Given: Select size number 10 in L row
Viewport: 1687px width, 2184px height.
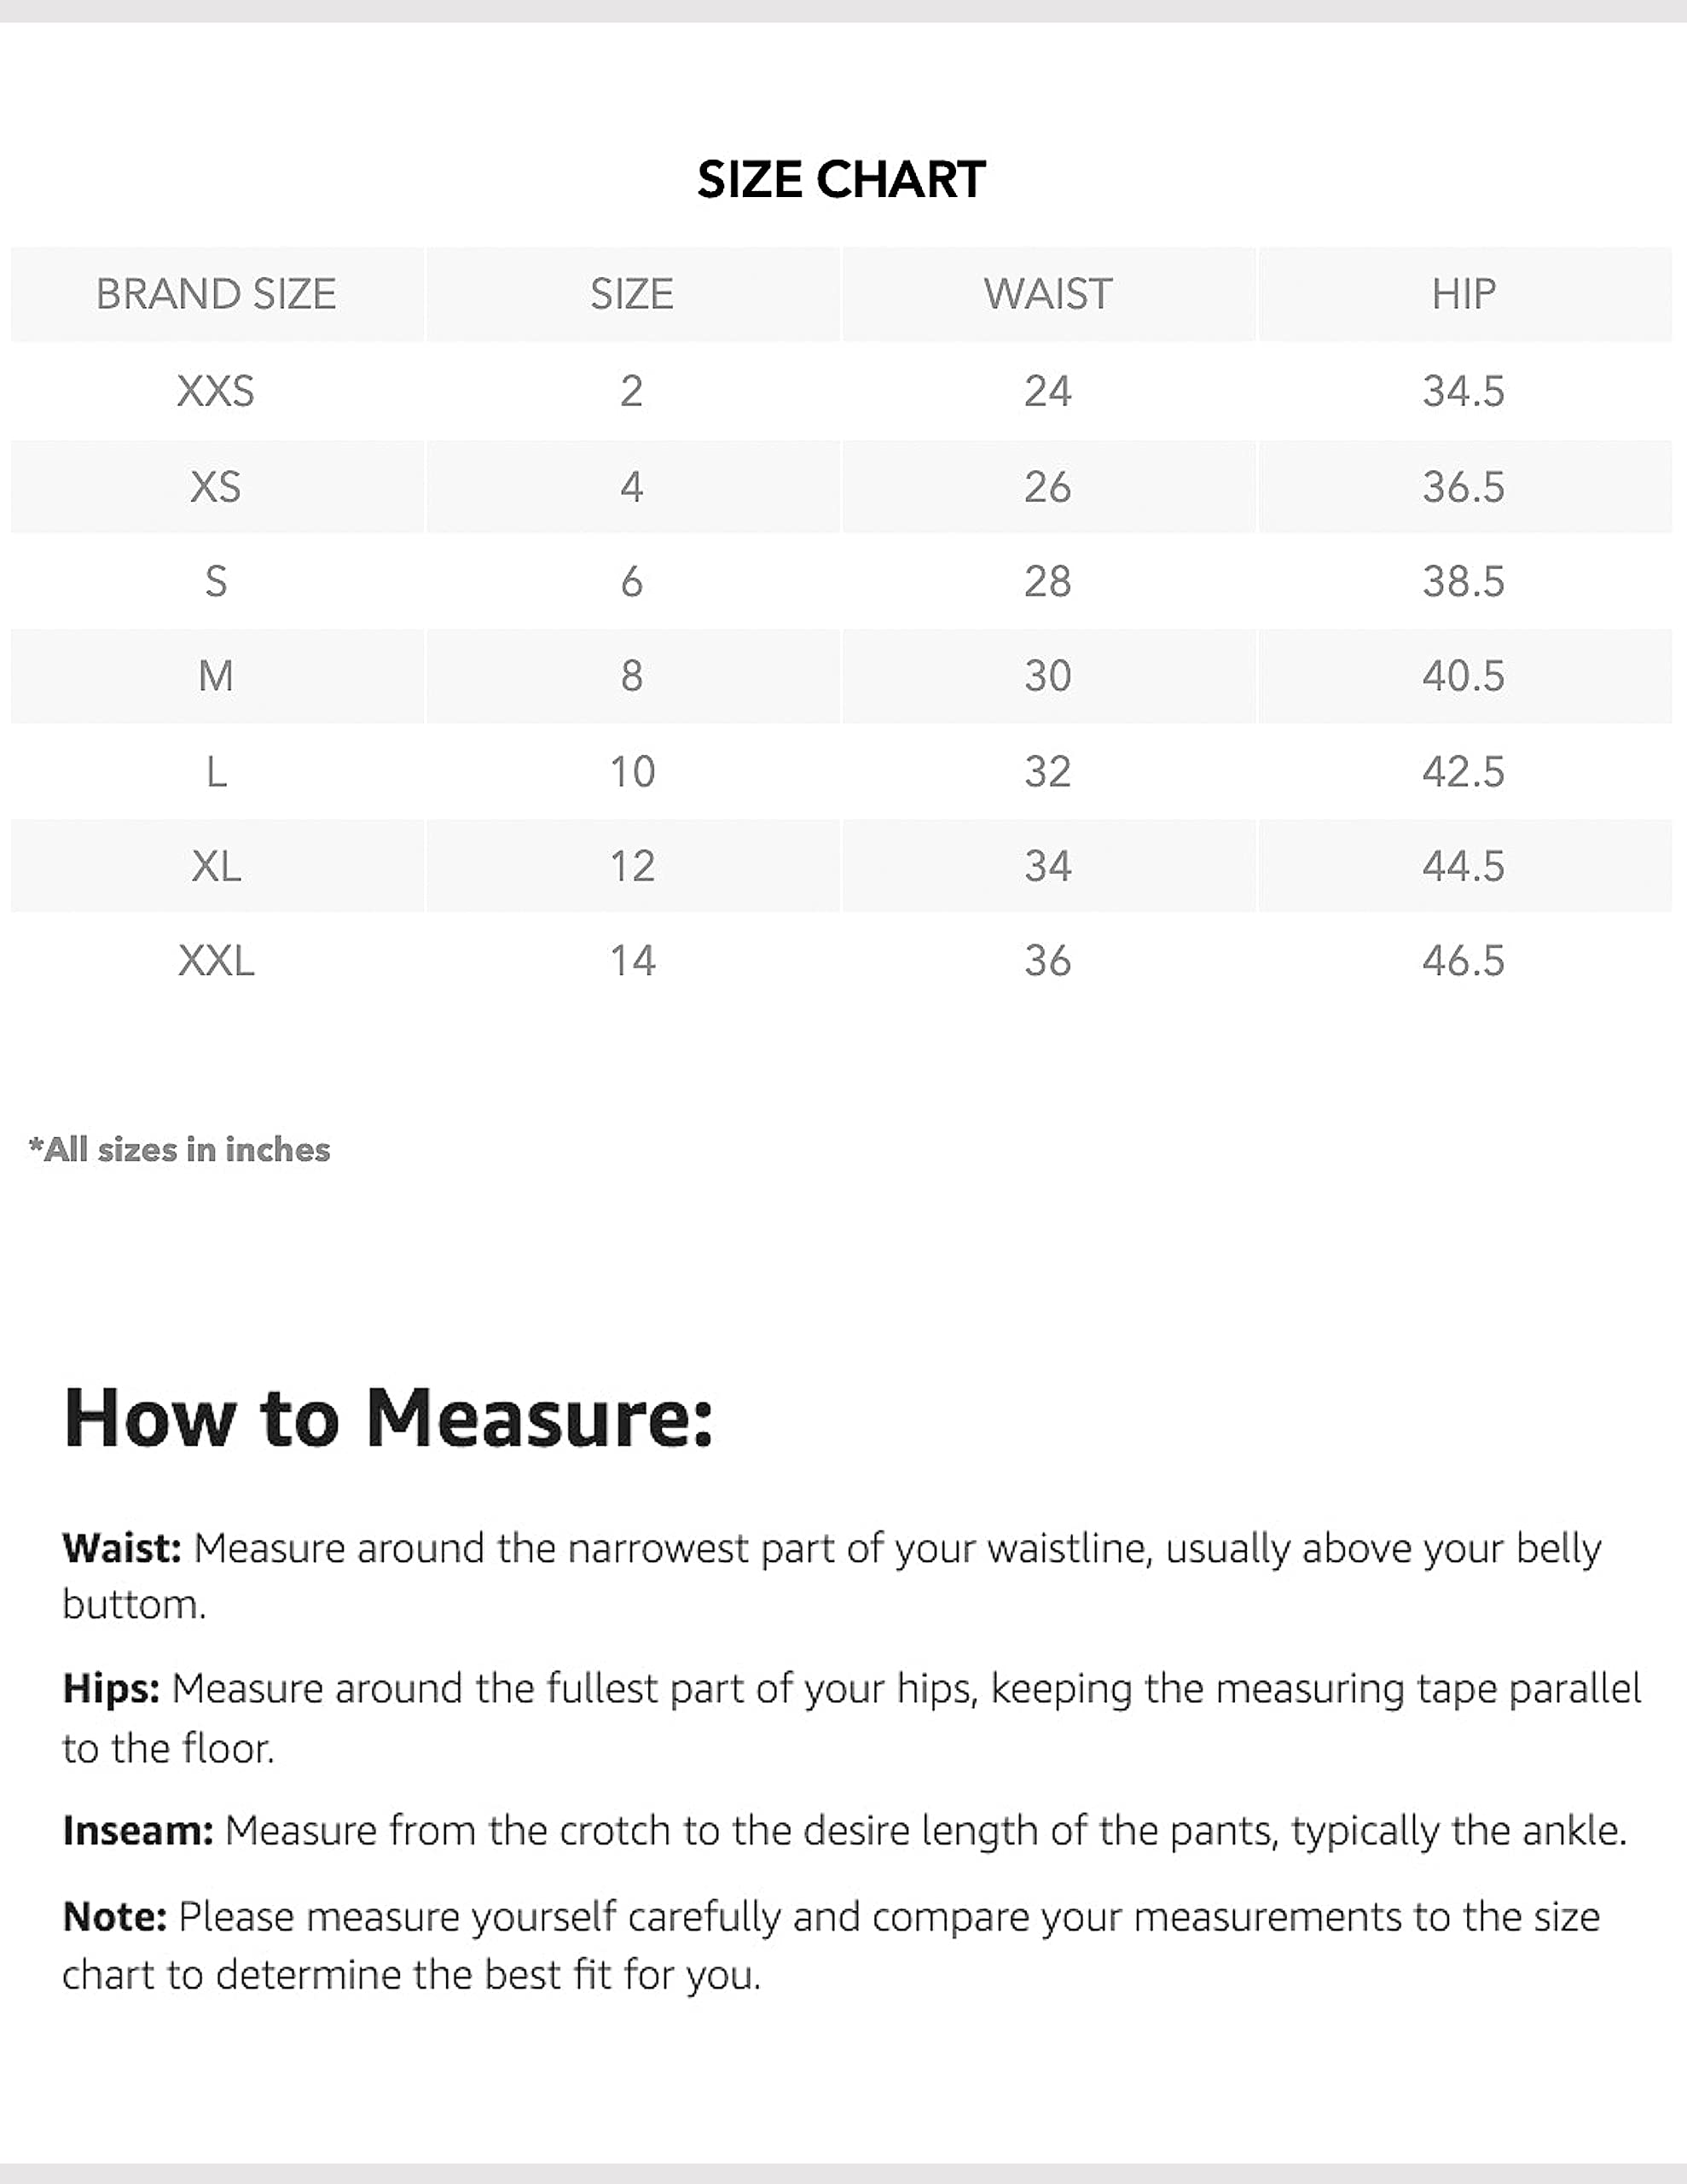Looking at the screenshot, I should 632,772.
